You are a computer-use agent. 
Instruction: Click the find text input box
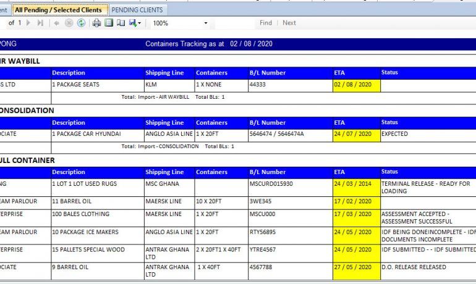click(235, 23)
